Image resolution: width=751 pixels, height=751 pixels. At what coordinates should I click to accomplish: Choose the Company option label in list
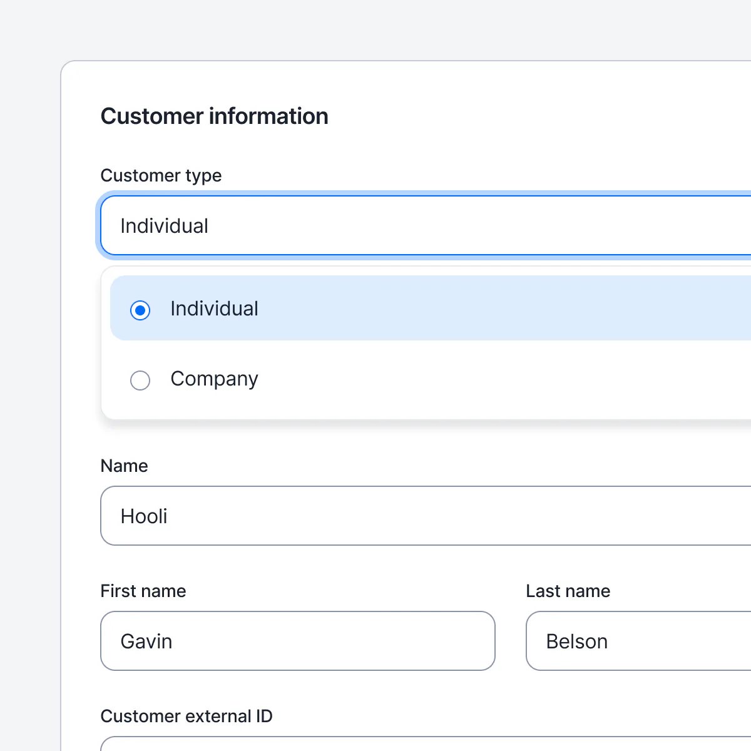214,379
